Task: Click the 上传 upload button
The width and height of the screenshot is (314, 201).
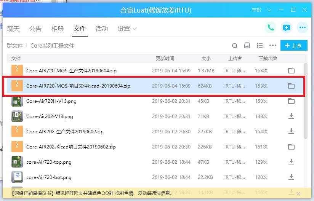Action: pyautogui.click(x=293, y=46)
